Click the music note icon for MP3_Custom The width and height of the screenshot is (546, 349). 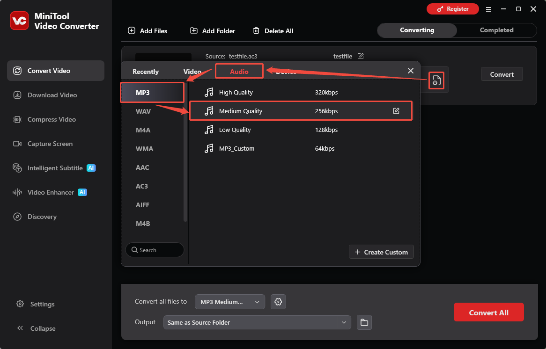pyautogui.click(x=209, y=149)
